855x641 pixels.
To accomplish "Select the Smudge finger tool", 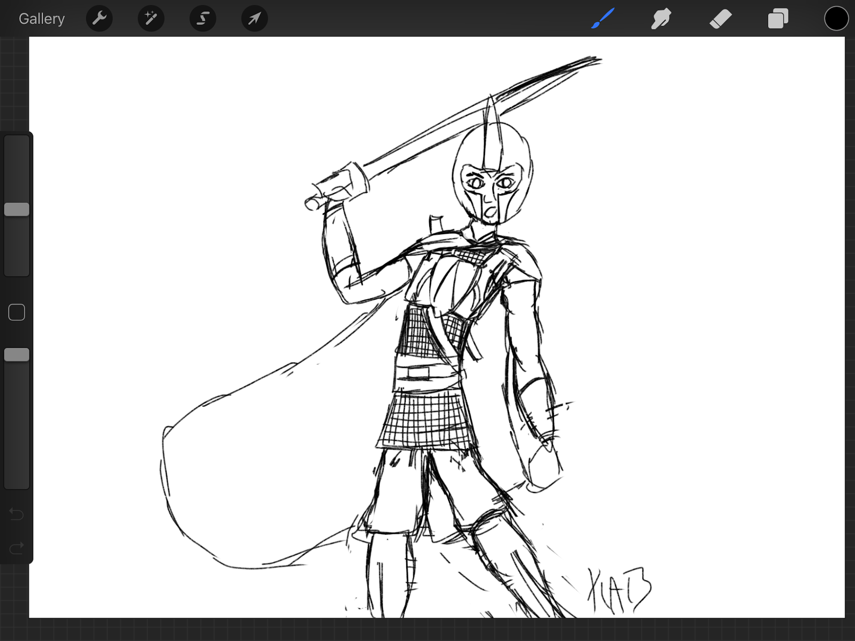I will pyautogui.click(x=661, y=18).
